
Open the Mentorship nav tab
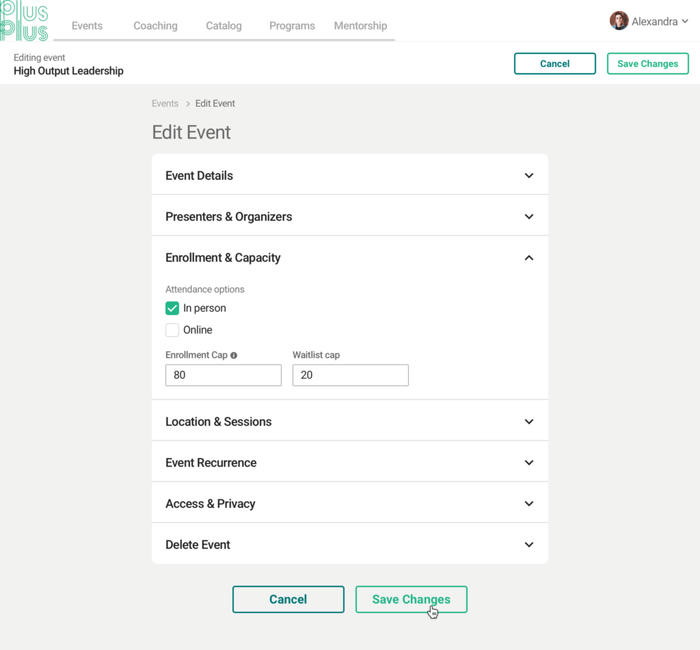tap(360, 26)
